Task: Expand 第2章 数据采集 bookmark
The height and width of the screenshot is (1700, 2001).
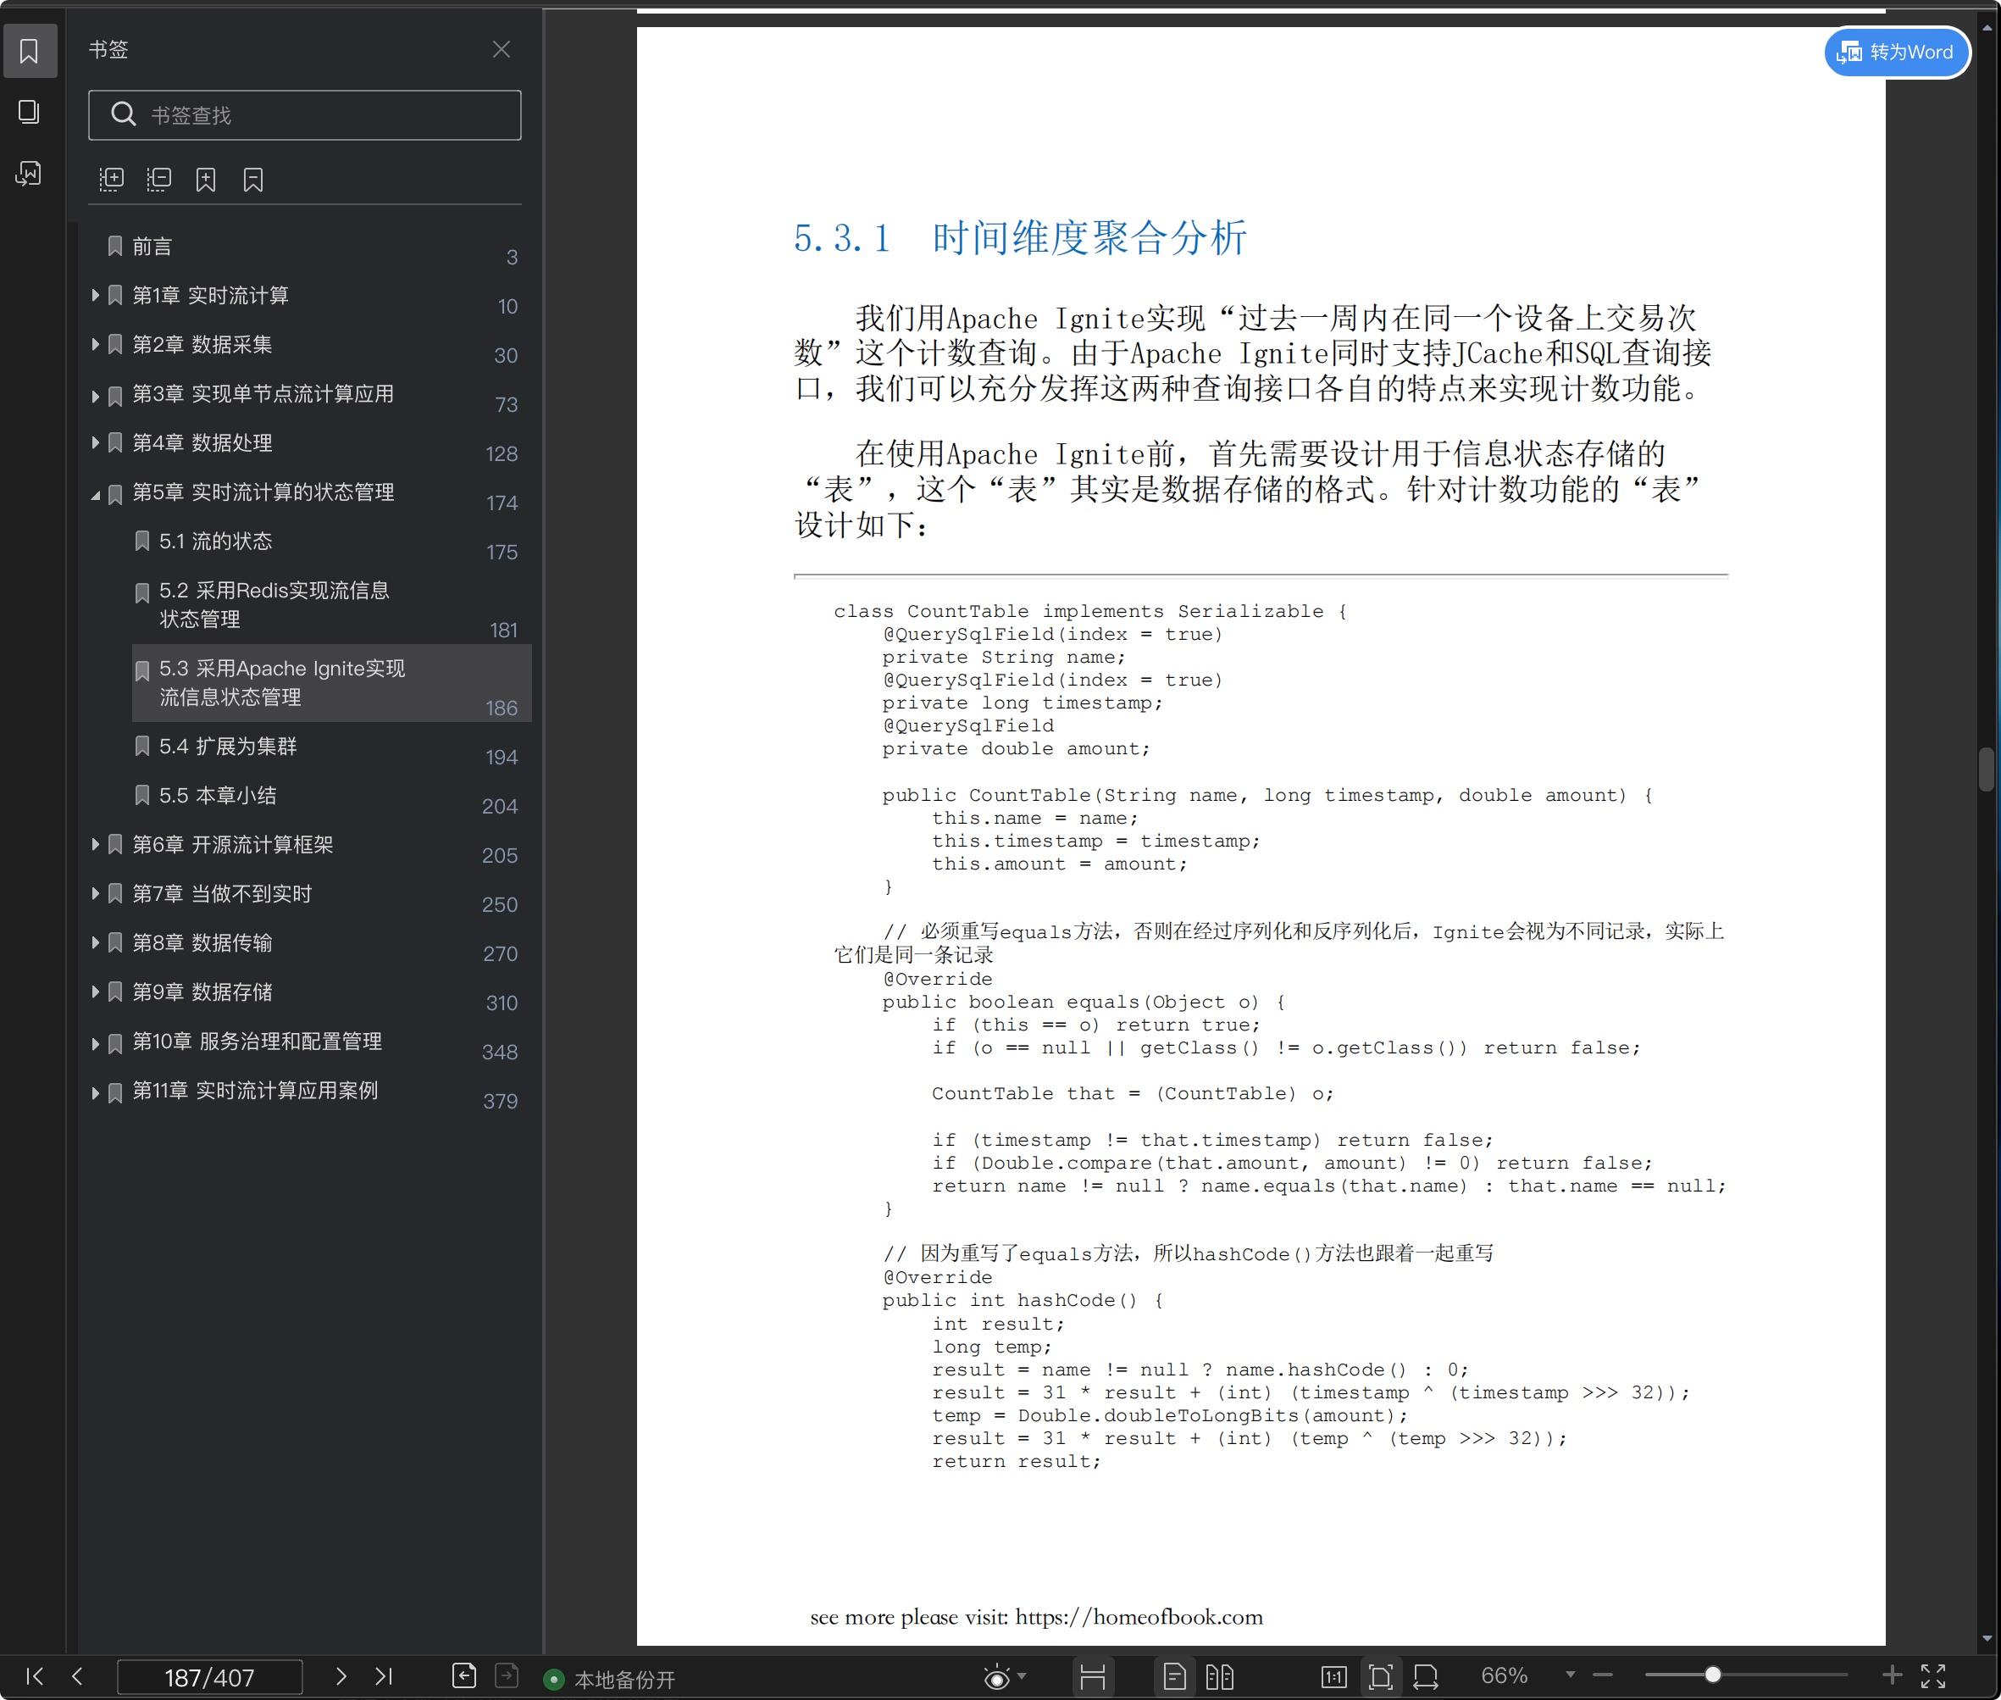Action: click(96, 344)
